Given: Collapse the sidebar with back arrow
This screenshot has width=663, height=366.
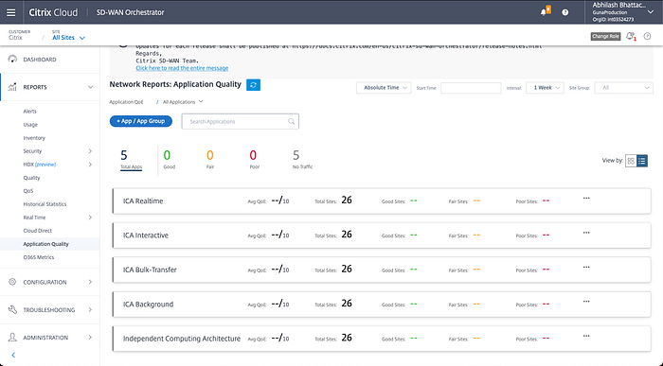Looking at the screenshot, I should (x=13, y=355).
